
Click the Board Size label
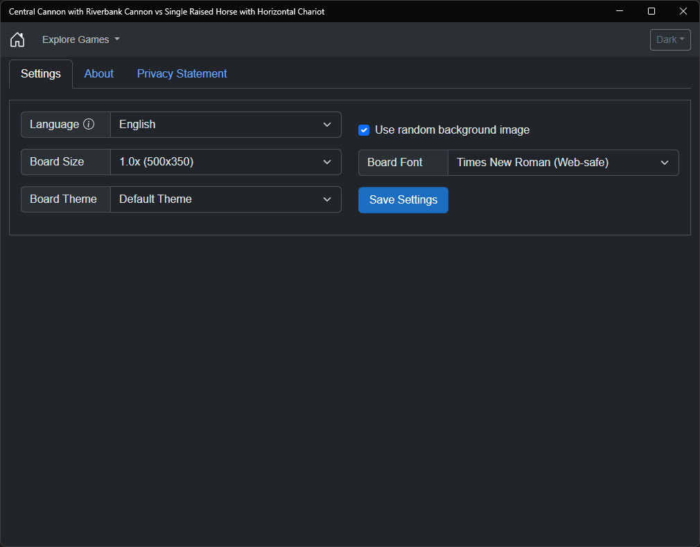pos(57,162)
